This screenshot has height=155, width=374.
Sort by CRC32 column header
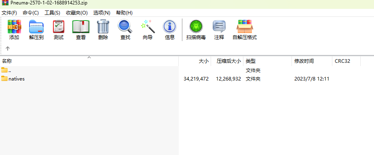click(x=347, y=61)
